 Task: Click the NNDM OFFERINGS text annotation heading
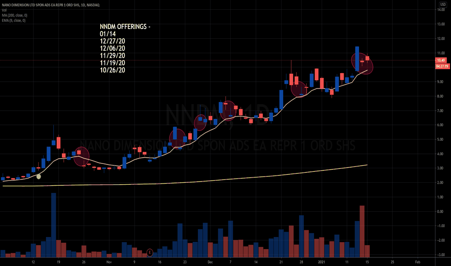pos(125,27)
